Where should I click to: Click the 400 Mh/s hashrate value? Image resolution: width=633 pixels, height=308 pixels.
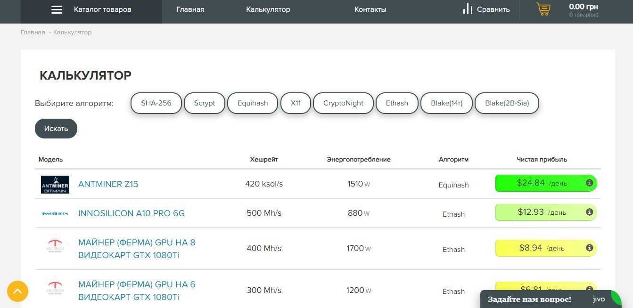(264, 248)
